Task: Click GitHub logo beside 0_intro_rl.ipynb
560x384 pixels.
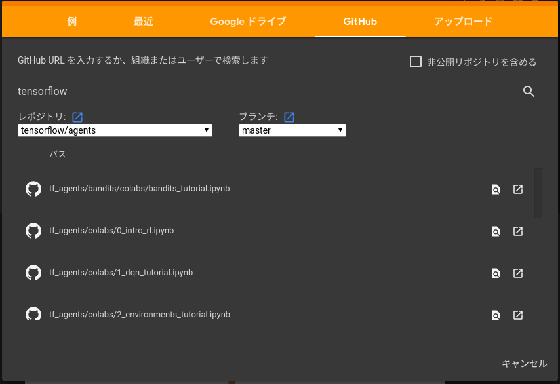Action: click(33, 231)
